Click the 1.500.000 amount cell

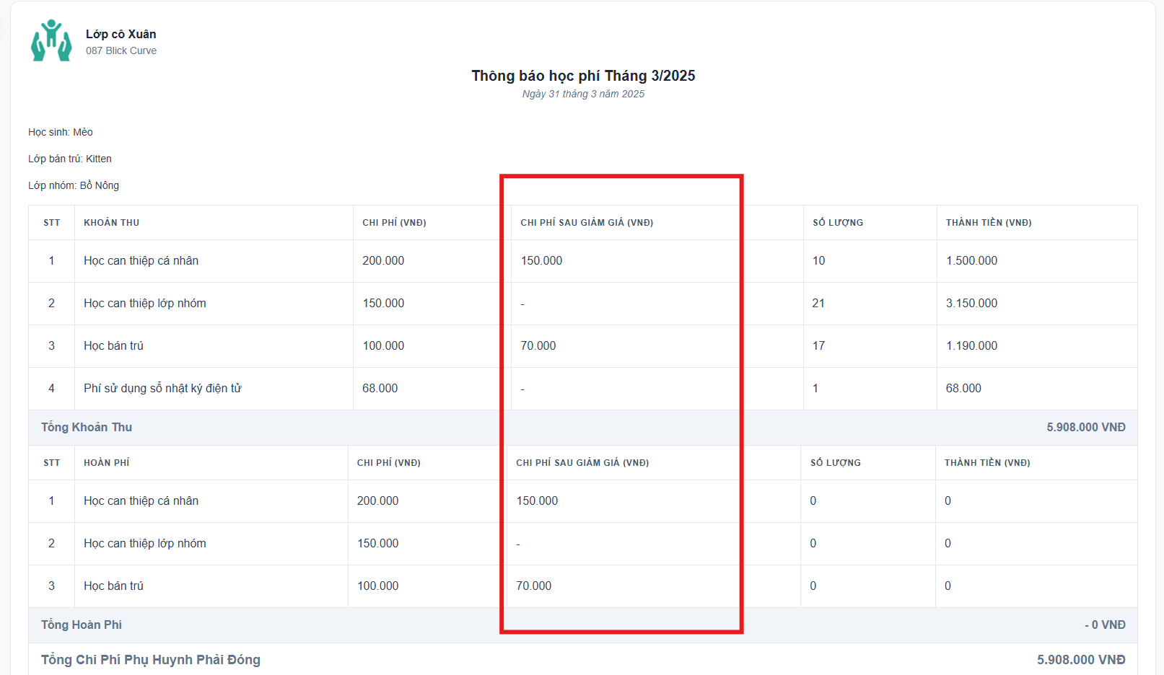[971, 261]
